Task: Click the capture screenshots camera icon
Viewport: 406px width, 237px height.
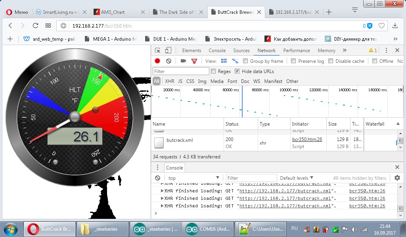Action: tap(183, 61)
